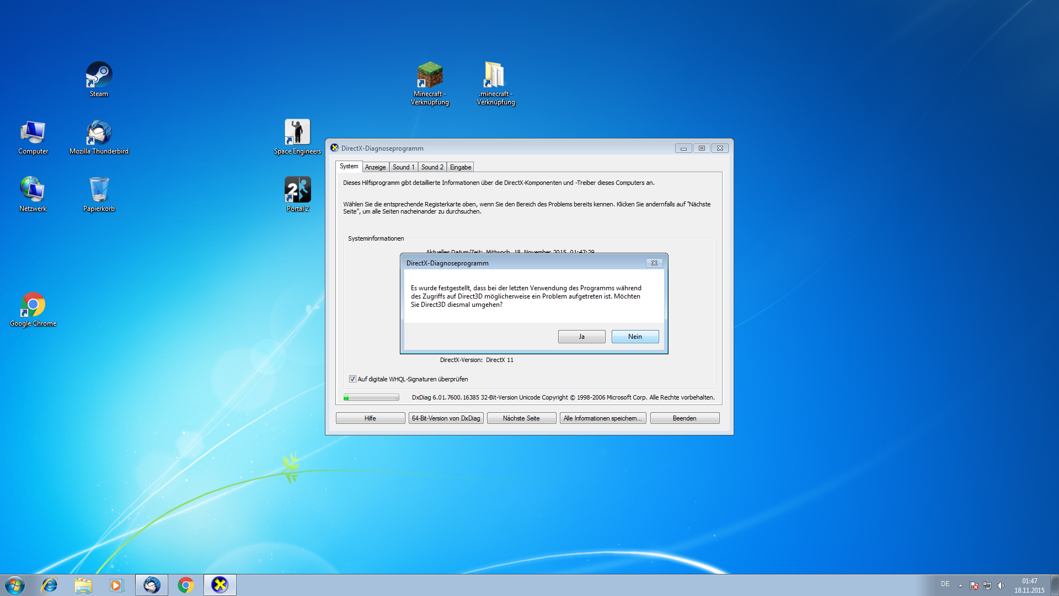Viewport: 1059px width, 596px height.
Task: Select the Papierkorb recycle bin icon
Action: (x=99, y=194)
